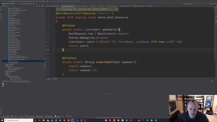Click the Cortana circle icon in taskbar
Image resolution: width=217 pixels, height=122 pixels.
pos(35,120)
